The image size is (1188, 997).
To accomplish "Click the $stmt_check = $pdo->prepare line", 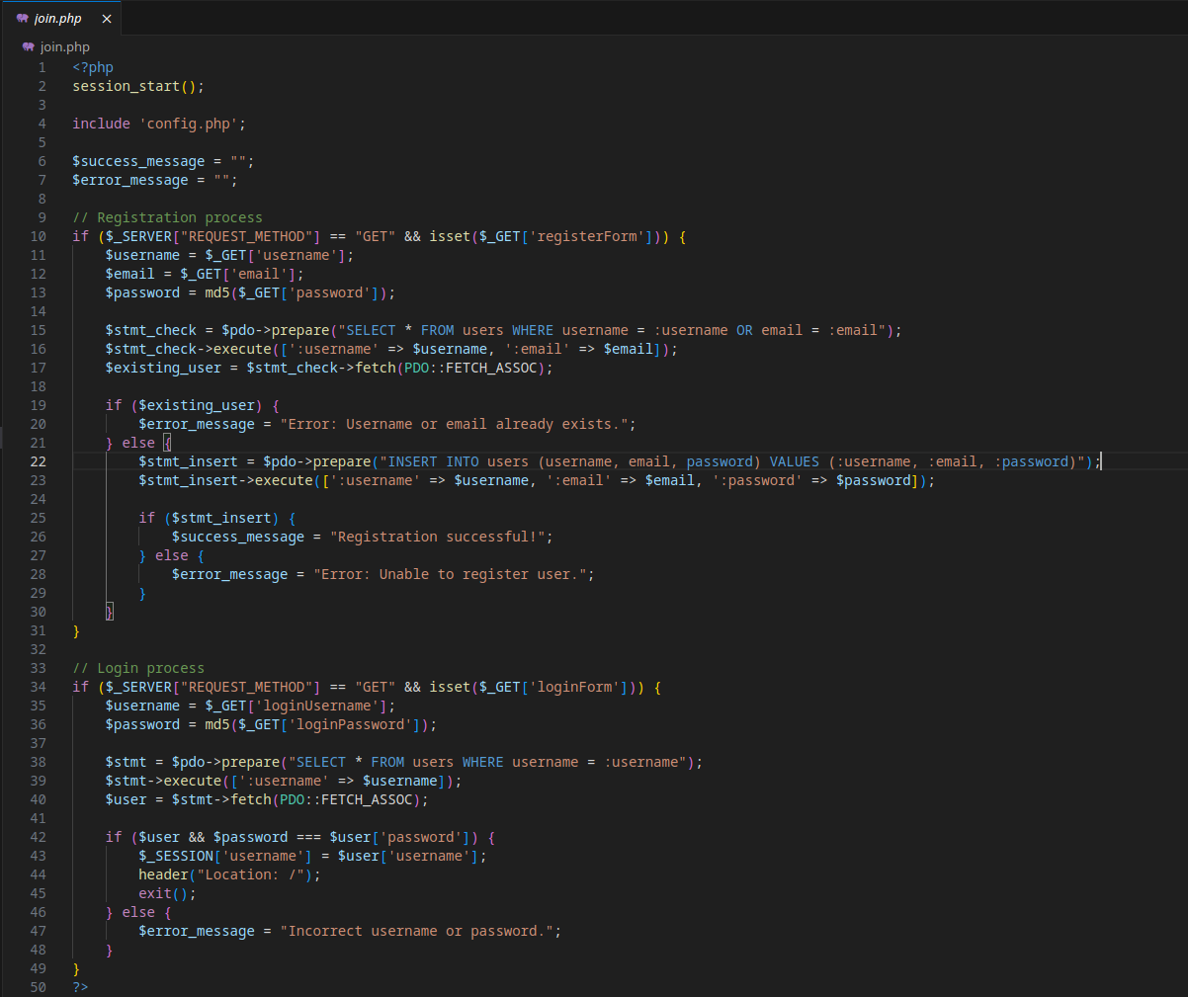I will (x=504, y=330).
